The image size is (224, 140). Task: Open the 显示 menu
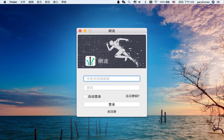click(x=39, y=2)
